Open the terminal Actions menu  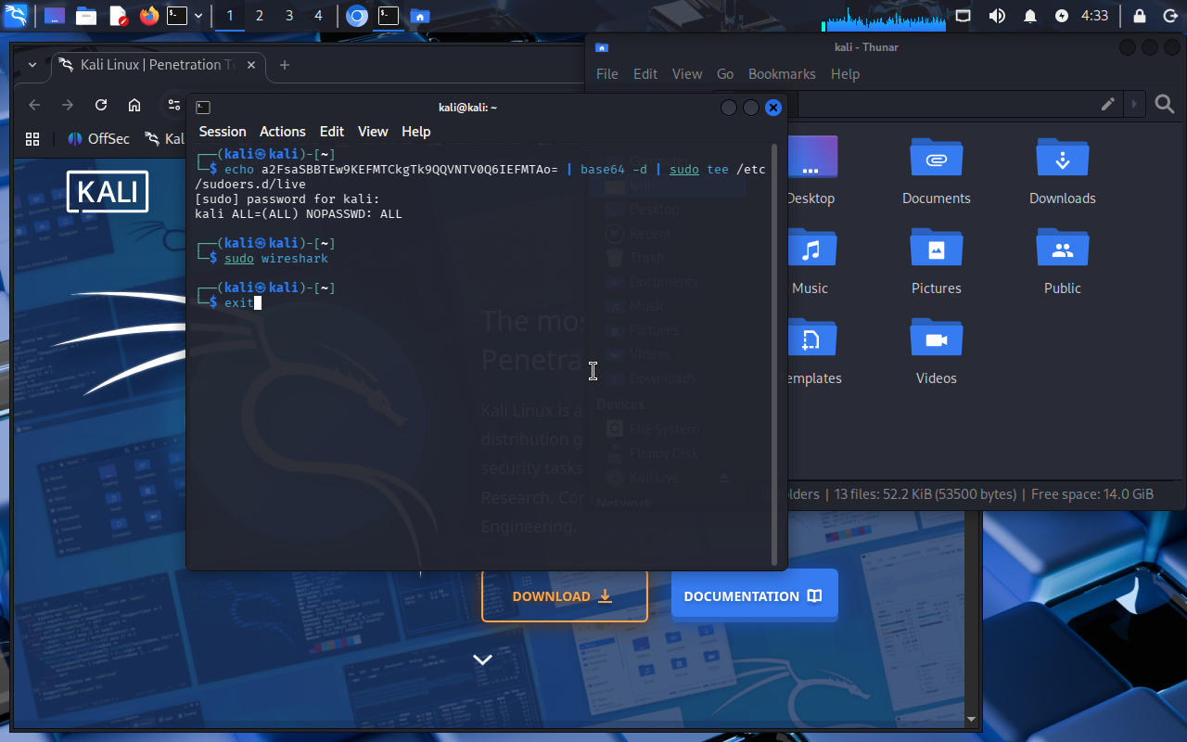pyautogui.click(x=282, y=132)
